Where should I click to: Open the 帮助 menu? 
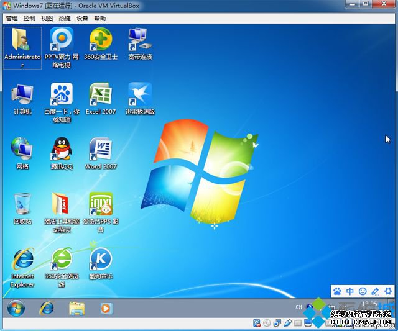click(99, 18)
